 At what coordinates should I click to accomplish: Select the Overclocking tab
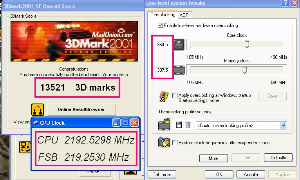163,15
